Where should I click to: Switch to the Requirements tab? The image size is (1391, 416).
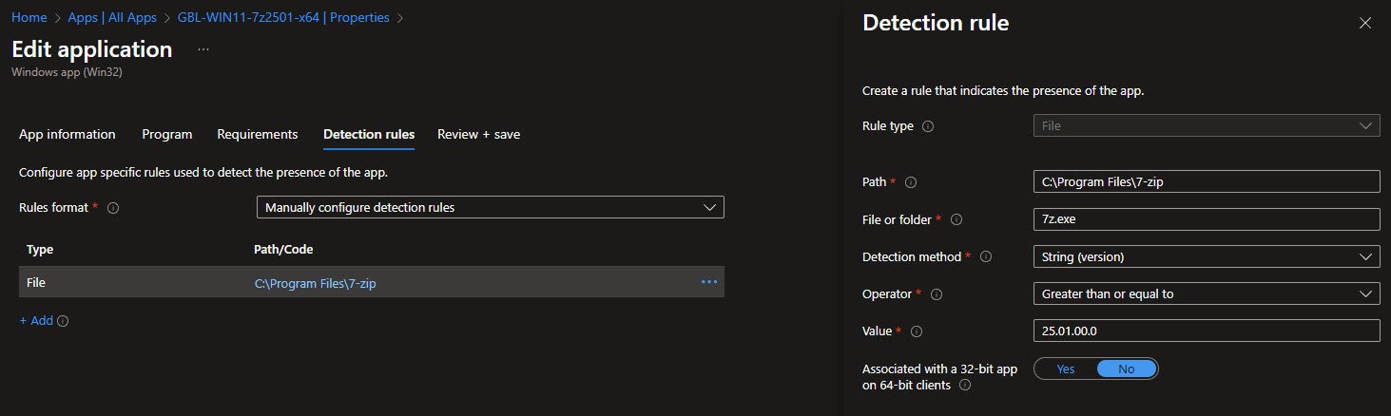pos(257,135)
